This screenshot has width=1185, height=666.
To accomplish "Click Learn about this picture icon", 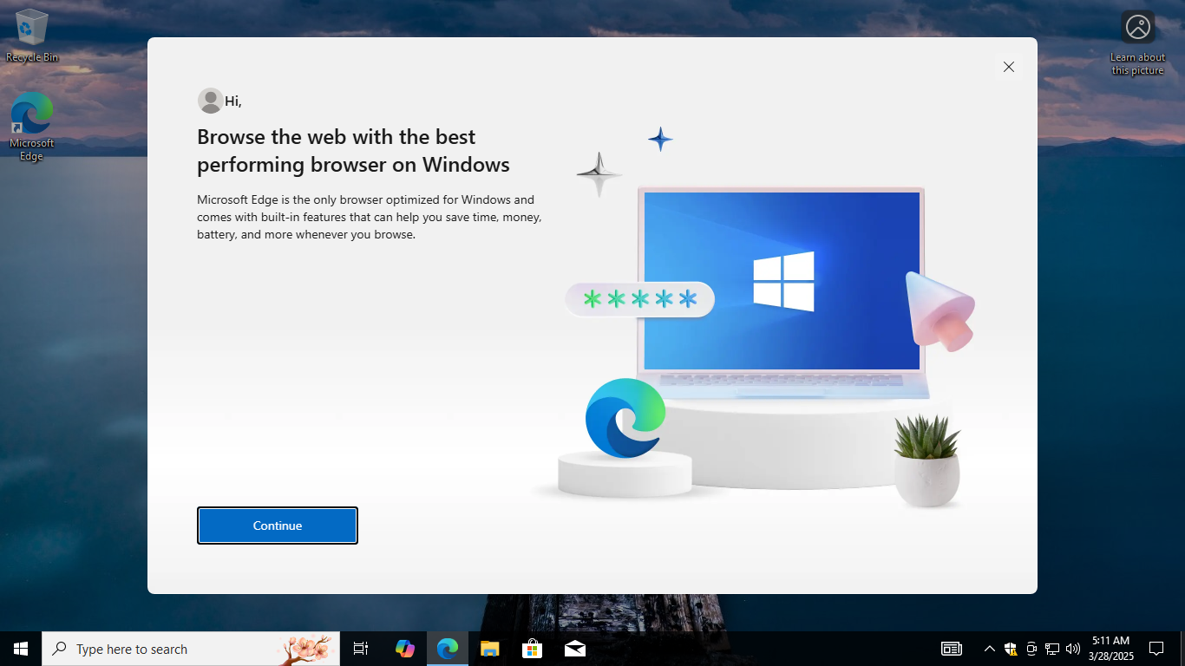I will (1137, 42).
